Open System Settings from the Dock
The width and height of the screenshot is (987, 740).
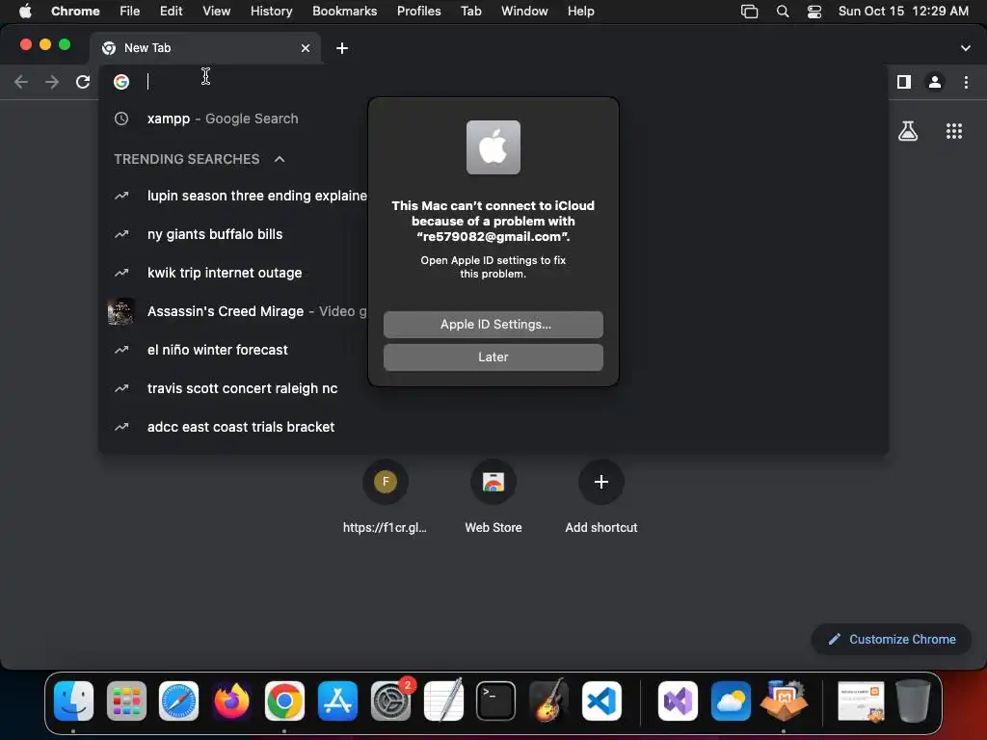coord(390,701)
